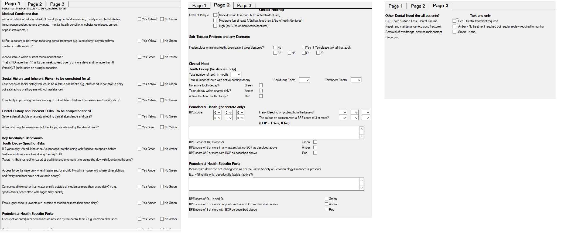Check Red for Active Dentinal Tooth Decay
Viewport: 561px width, 235px height.
coord(261,96)
